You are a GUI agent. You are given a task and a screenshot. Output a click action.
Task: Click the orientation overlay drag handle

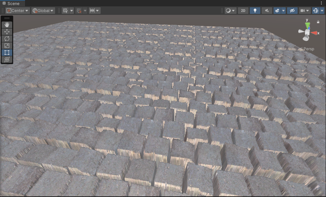point(293,18)
